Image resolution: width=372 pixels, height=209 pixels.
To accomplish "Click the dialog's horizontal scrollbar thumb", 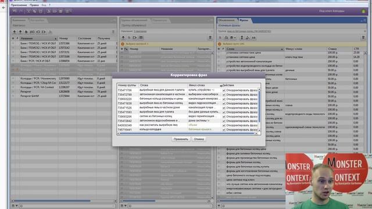I will point(187,134).
